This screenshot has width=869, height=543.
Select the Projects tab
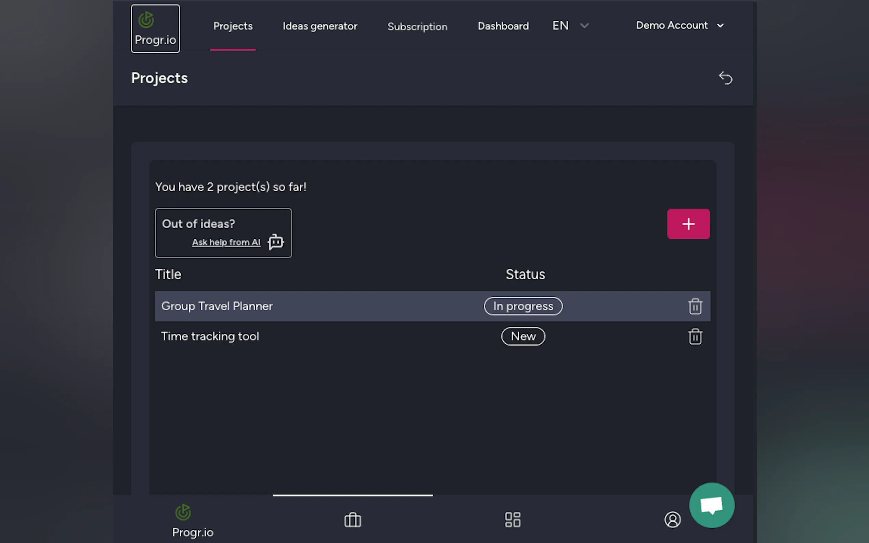(233, 26)
